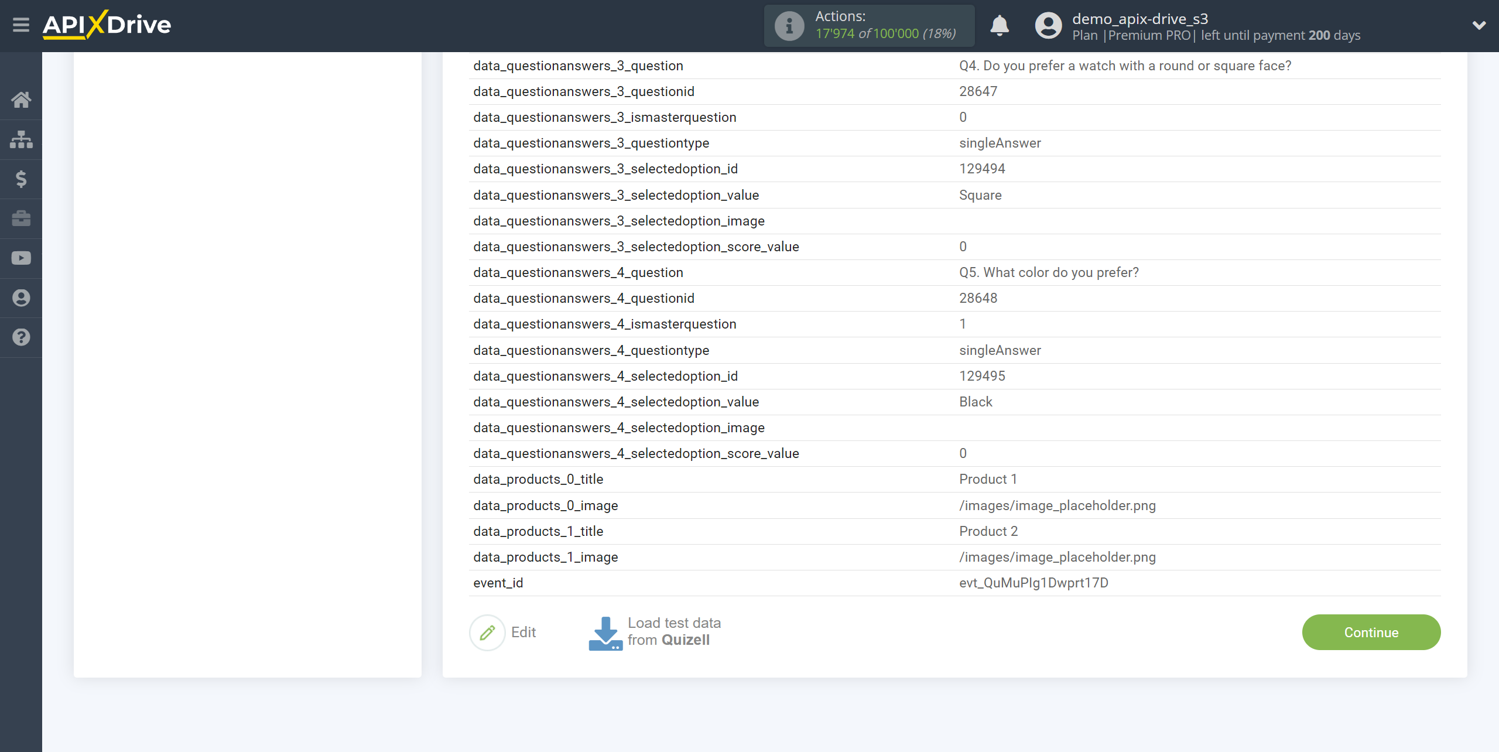
Task: Click the Edit pencil button
Action: 488,632
